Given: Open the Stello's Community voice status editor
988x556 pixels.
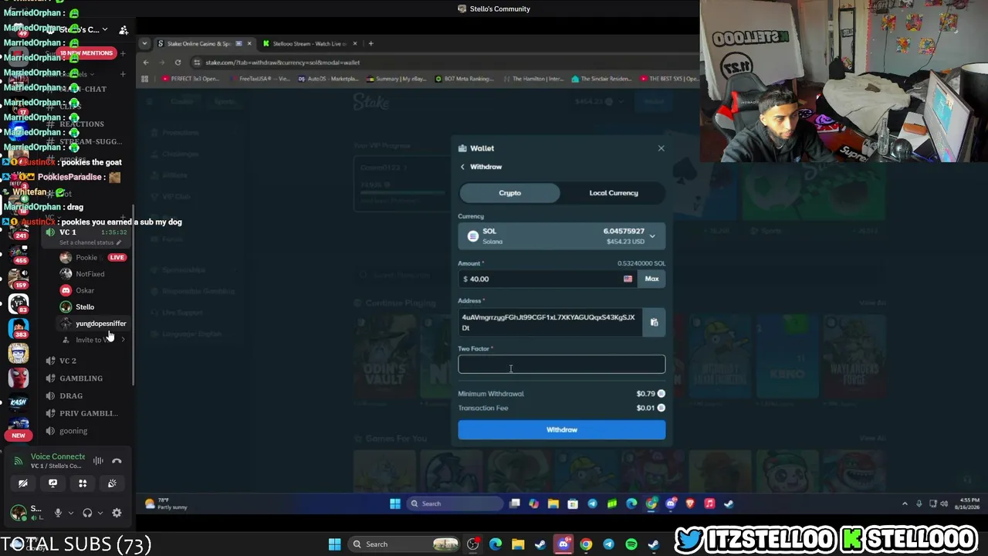Looking at the screenshot, I should (90, 242).
